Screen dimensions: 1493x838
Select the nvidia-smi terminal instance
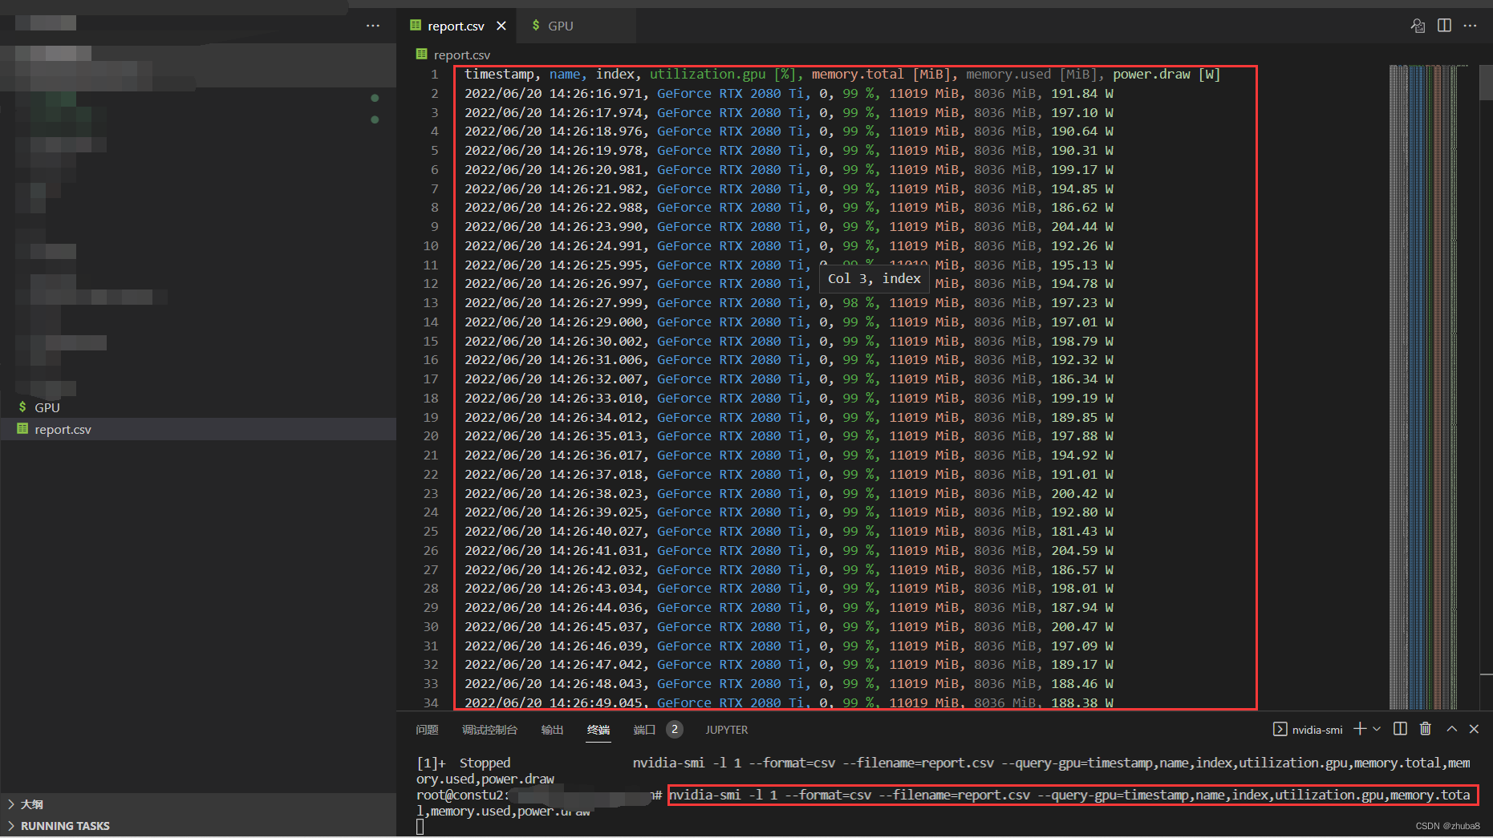(1308, 730)
